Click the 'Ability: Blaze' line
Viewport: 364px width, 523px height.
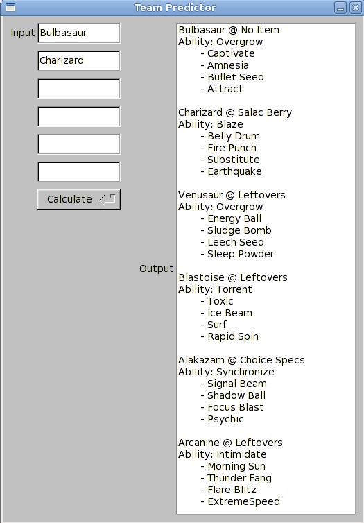[211, 124]
